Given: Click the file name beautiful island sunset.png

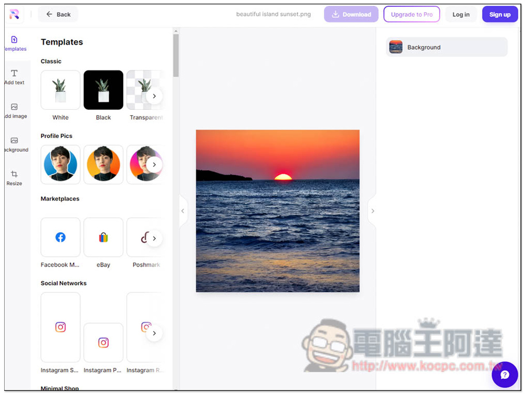Looking at the screenshot, I should click(x=273, y=14).
